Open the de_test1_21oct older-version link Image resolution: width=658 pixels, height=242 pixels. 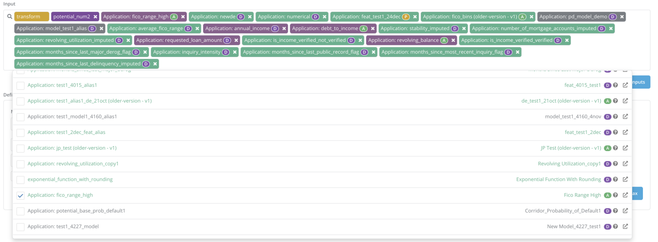[x=561, y=101]
